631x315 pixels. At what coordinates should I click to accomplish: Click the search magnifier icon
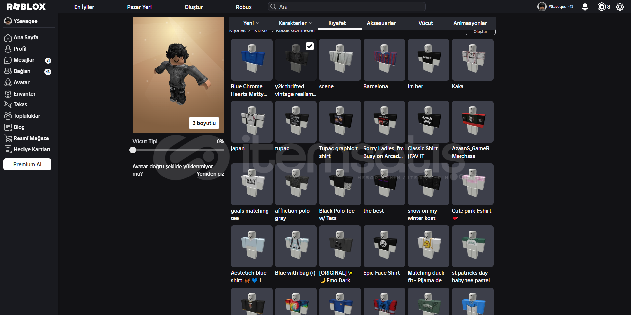[273, 7]
